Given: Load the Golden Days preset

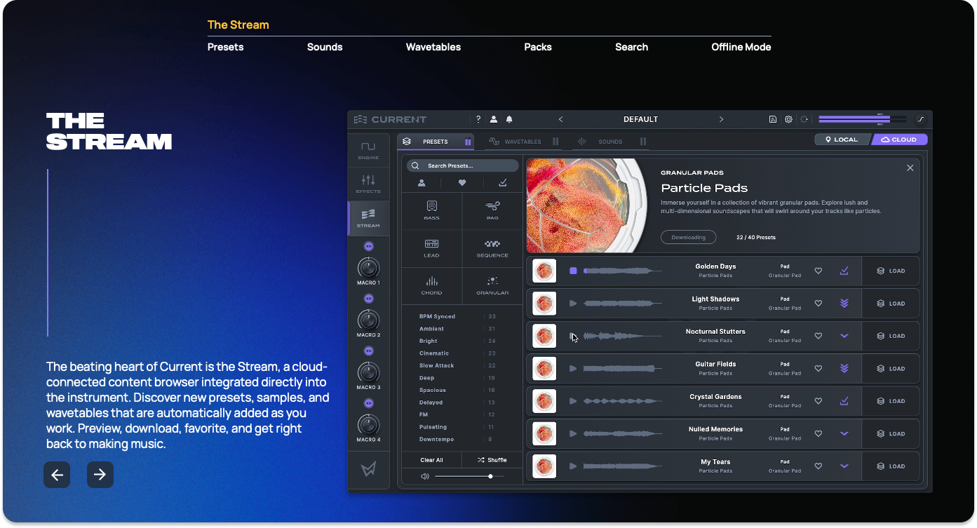Looking at the screenshot, I should [x=890, y=271].
